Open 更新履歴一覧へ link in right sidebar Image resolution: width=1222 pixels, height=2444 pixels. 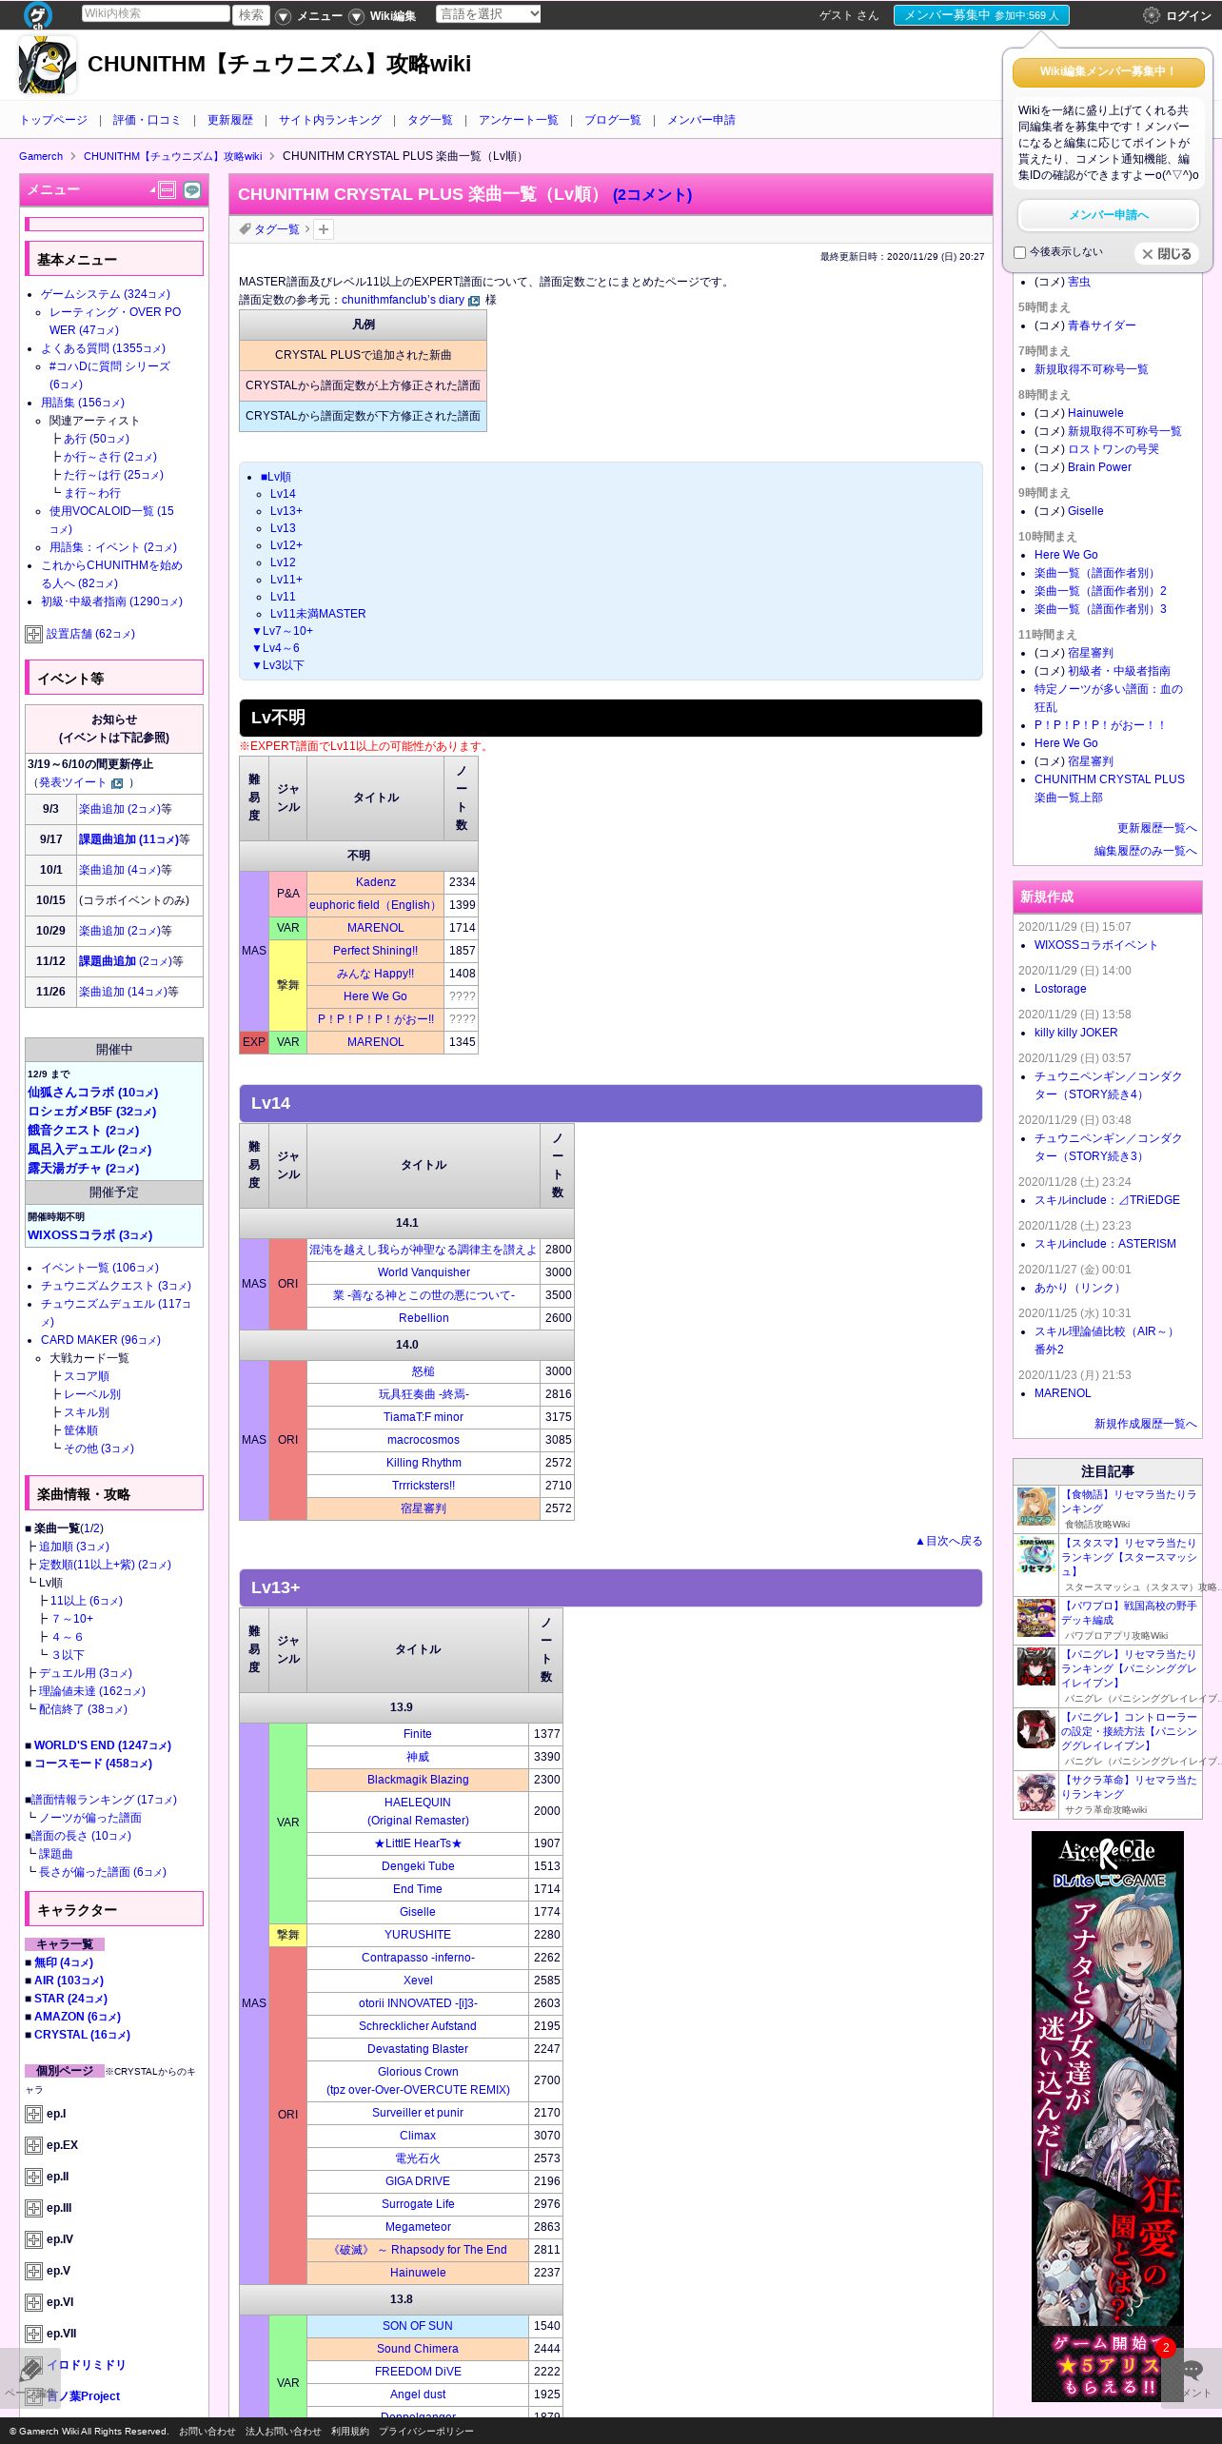click(1156, 828)
